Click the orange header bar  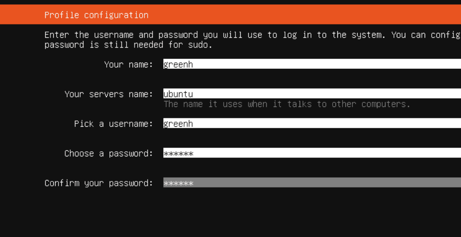(x=230, y=15)
